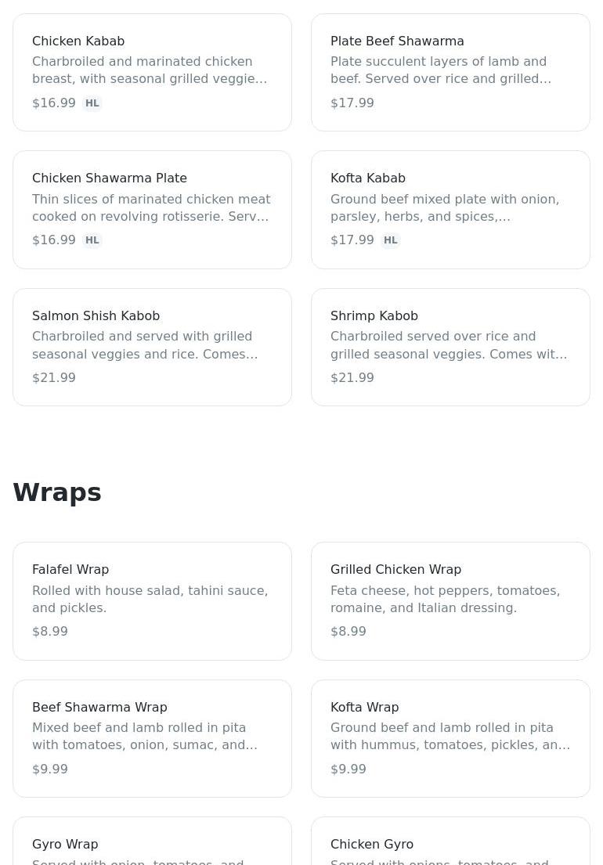Click the Falafel Wrap $8.99 price
This screenshot has height=865, width=603.
pos(50,631)
